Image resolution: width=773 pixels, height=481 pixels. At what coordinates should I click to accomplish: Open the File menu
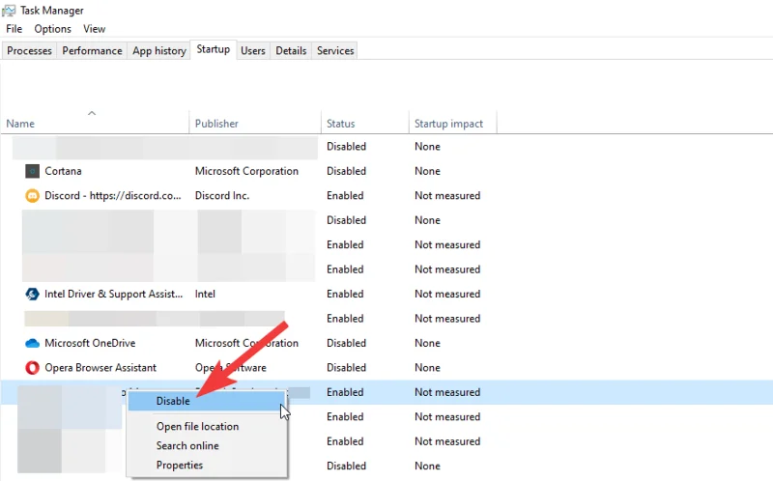pyautogui.click(x=14, y=29)
